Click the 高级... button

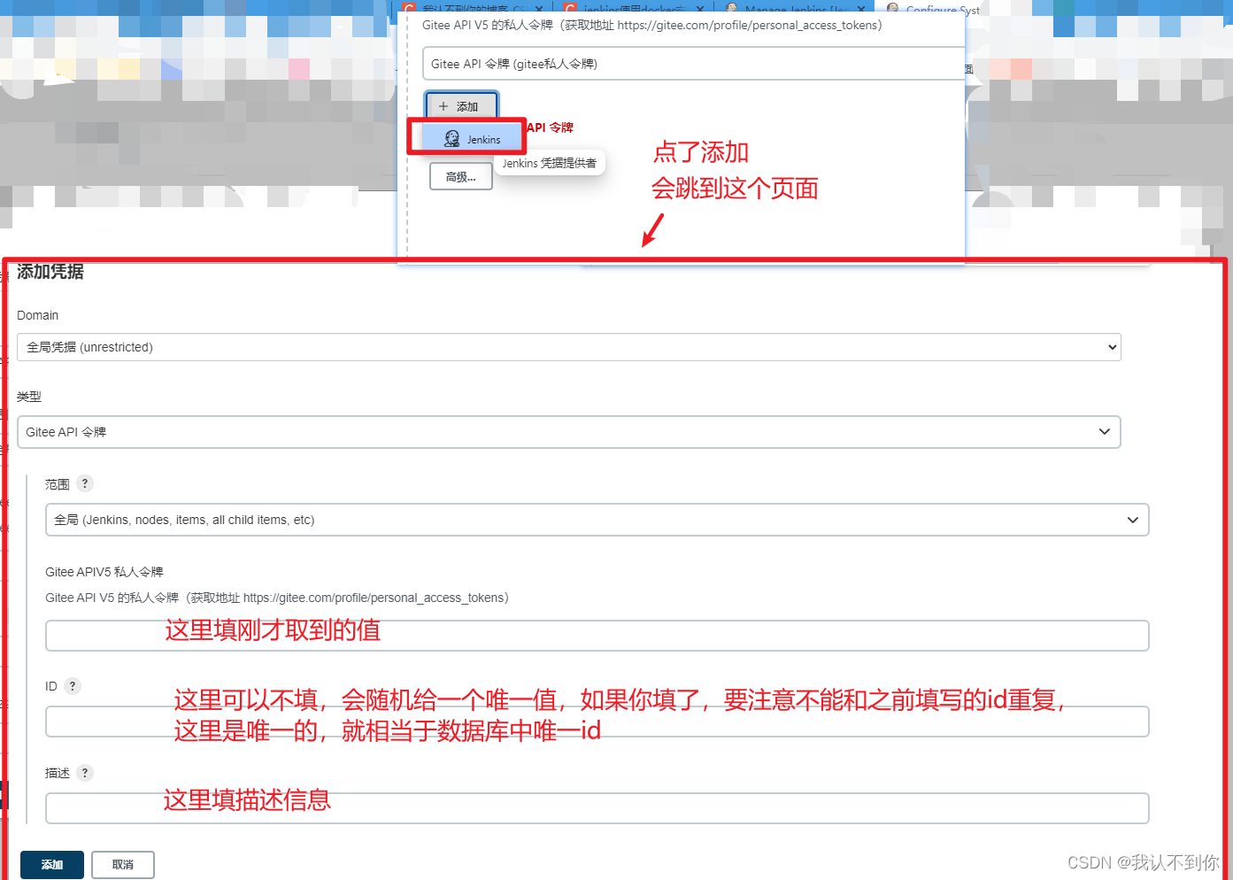coord(461,176)
